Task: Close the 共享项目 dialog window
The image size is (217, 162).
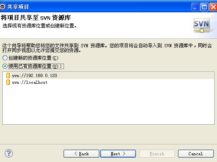Action: (213, 7)
